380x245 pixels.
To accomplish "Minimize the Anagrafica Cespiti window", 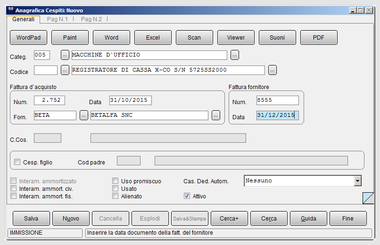I will tap(353, 10).
